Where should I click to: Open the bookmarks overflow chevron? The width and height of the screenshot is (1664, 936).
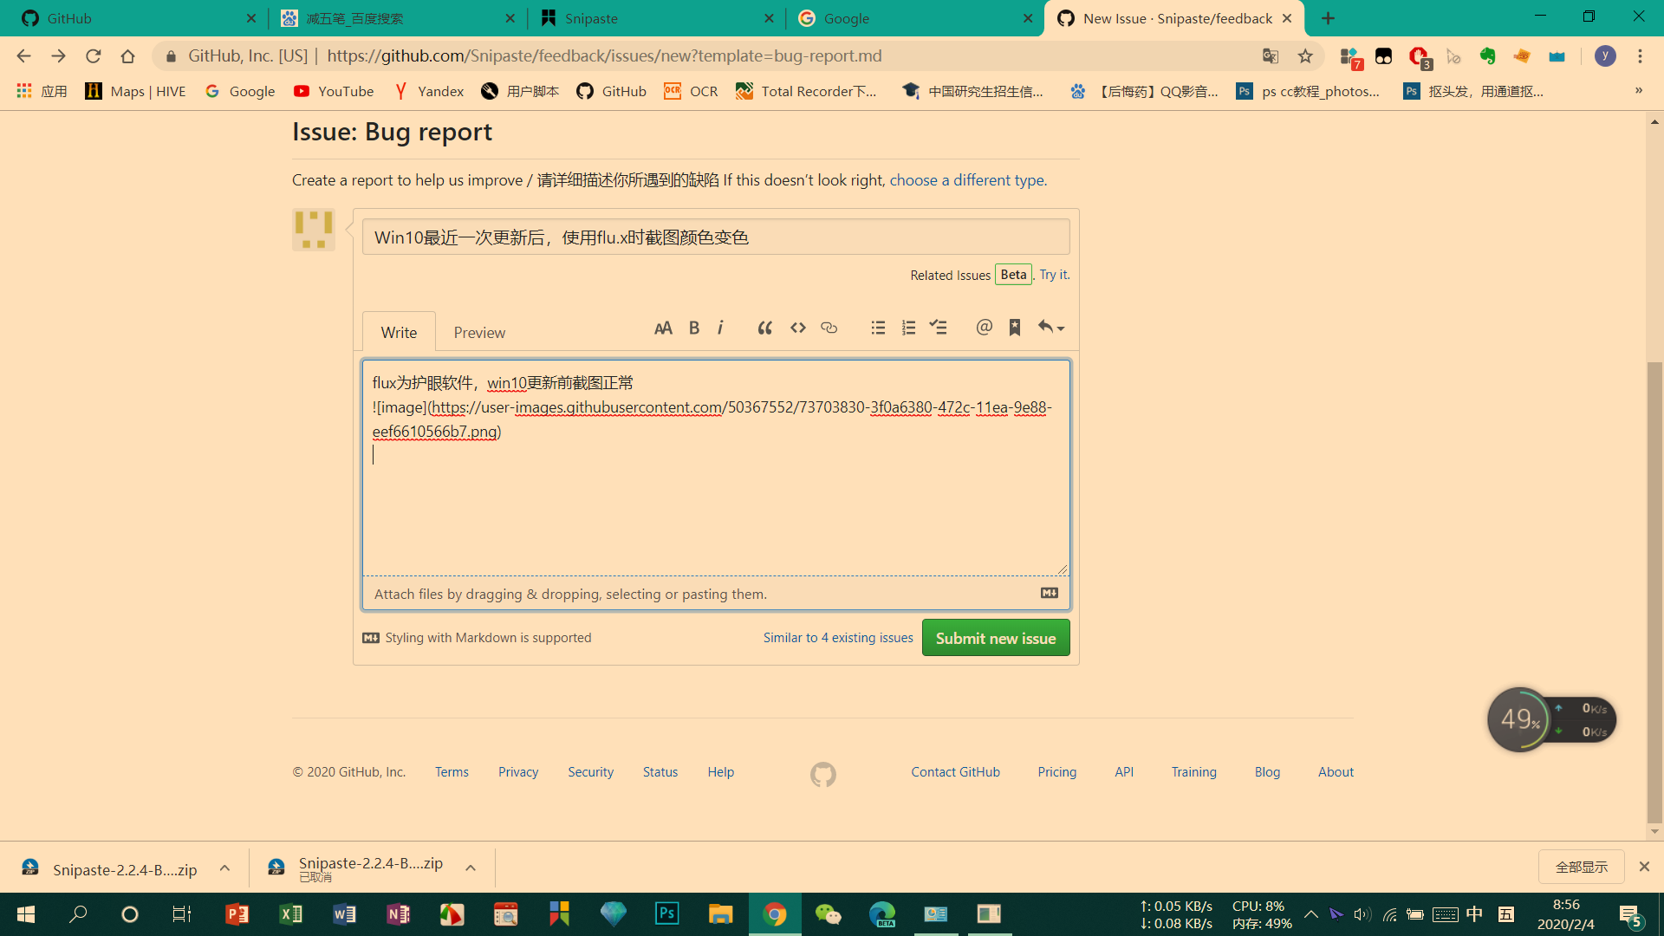tap(1640, 90)
